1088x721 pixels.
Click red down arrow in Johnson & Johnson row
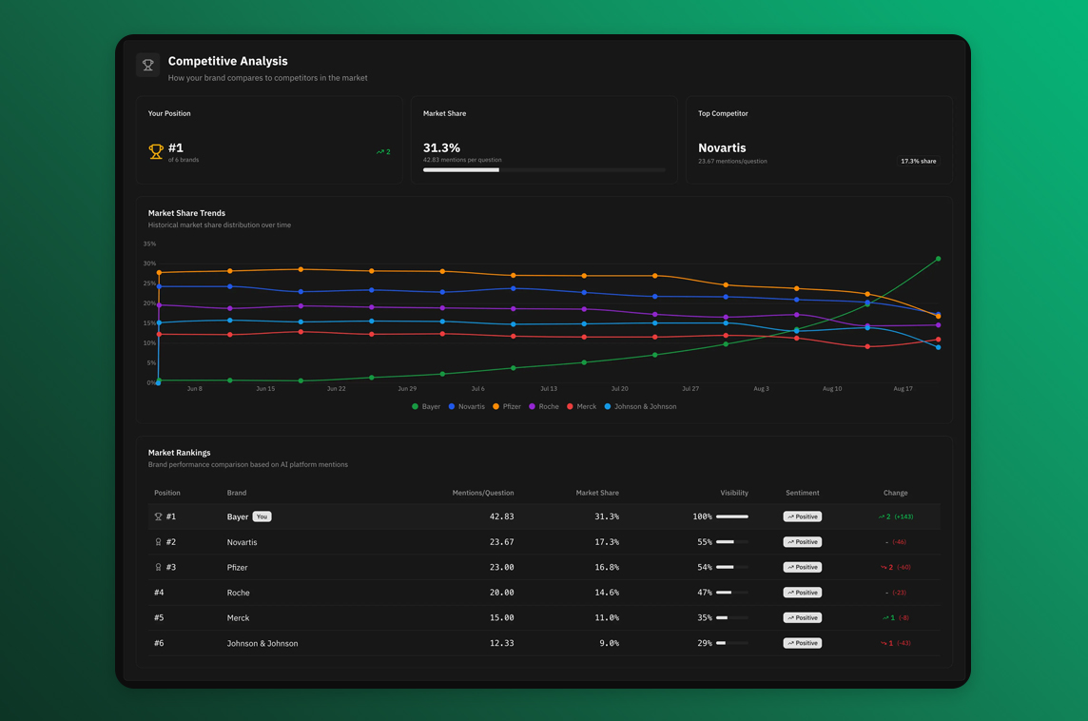pos(884,643)
